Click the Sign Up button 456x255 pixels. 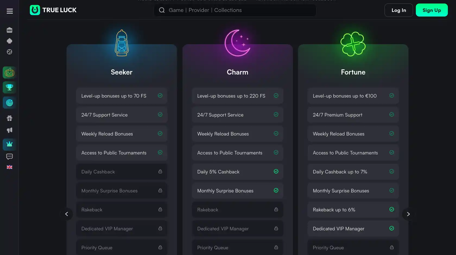[x=432, y=10]
